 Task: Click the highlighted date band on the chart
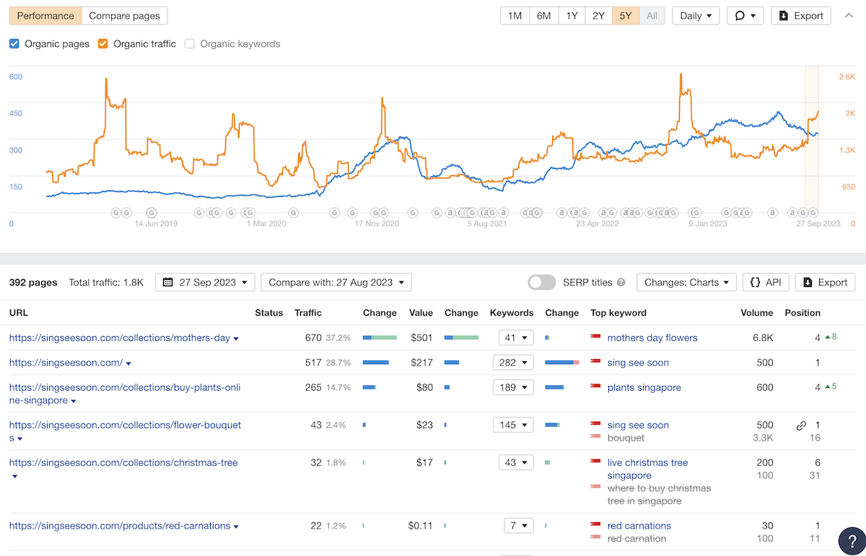click(812, 137)
